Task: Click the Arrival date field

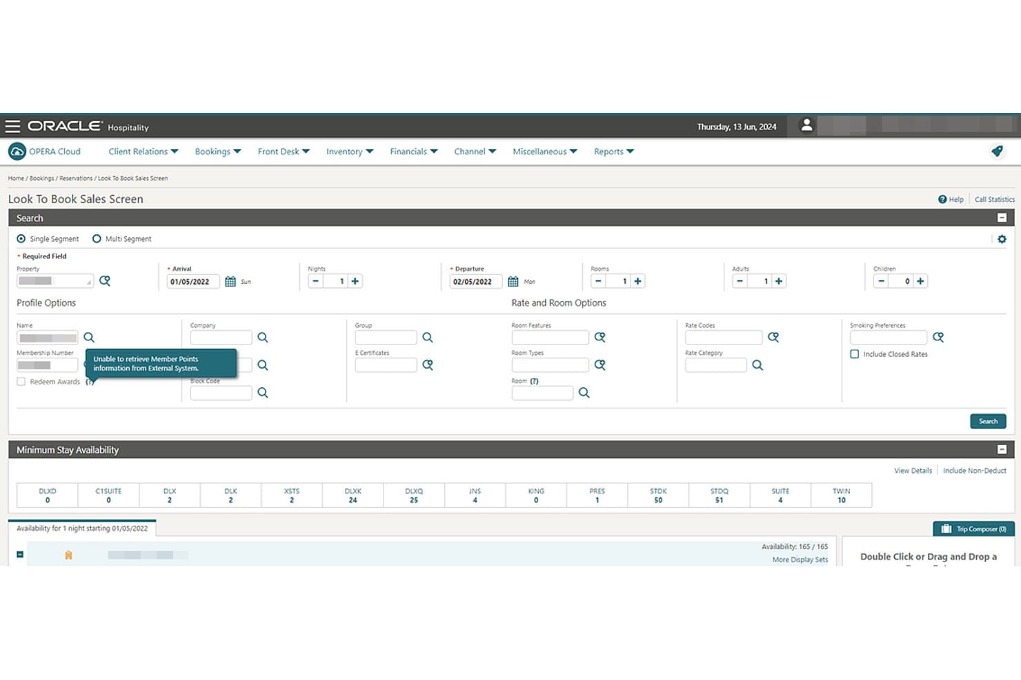Action: click(x=193, y=281)
